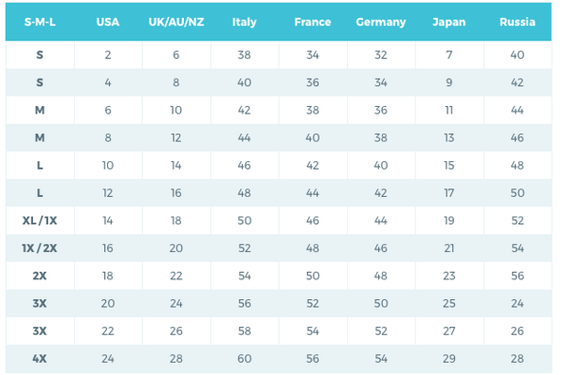Click the Russia column header
This screenshot has height=375, width=563.
[517, 22]
